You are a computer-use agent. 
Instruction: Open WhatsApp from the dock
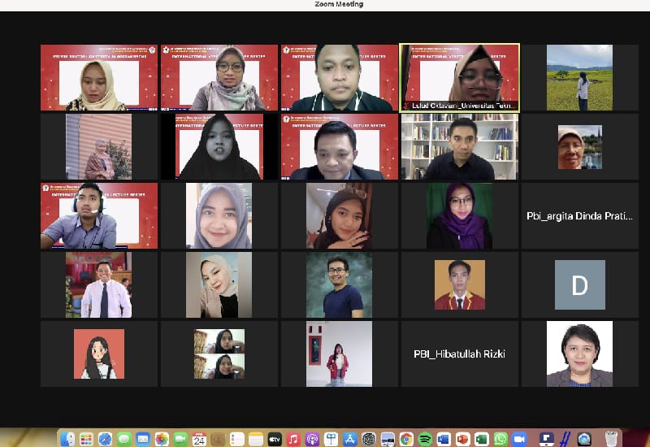(500, 439)
